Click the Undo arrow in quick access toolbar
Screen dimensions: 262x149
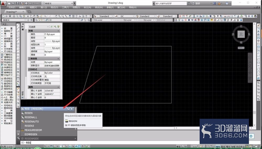click(31, 3)
